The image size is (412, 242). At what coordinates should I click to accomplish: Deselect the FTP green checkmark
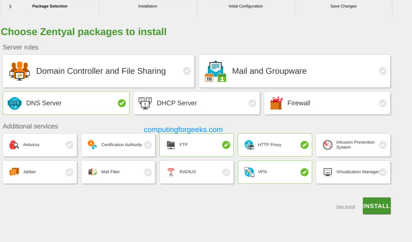(x=226, y=145)
